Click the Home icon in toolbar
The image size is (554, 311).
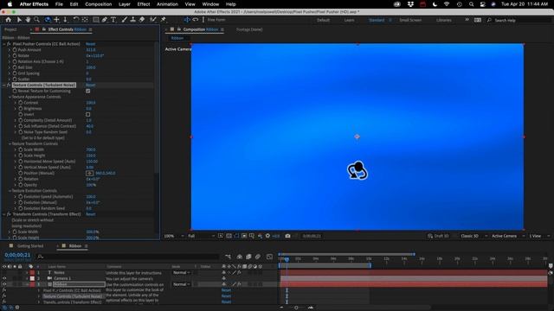coord(8,20)
